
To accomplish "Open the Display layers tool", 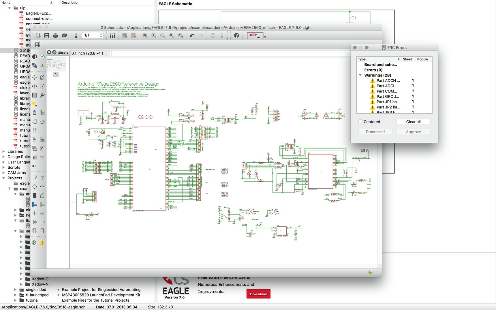I will click(35, 65).
